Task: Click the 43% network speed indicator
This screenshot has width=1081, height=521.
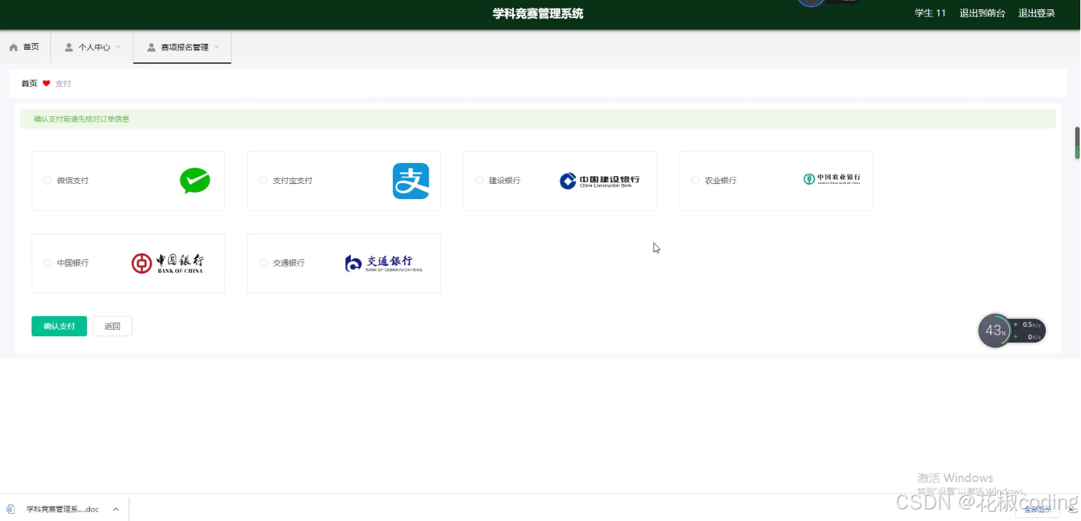Action: pos(995,331)
